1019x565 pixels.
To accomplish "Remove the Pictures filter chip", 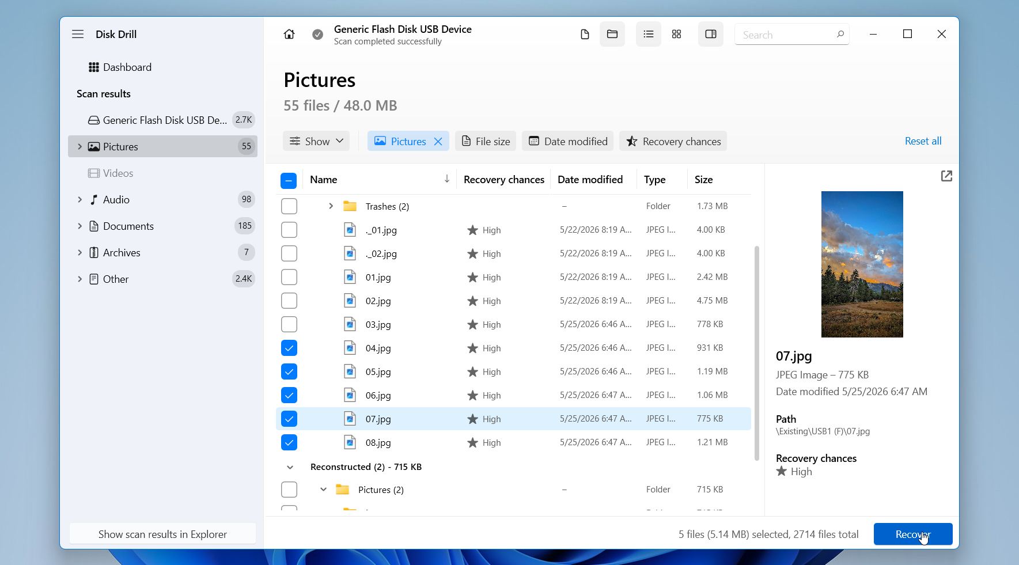I will tap(438, 141).
